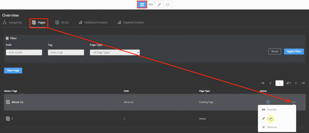
Task: Click the About Us page icon
Action: (8, 102)
